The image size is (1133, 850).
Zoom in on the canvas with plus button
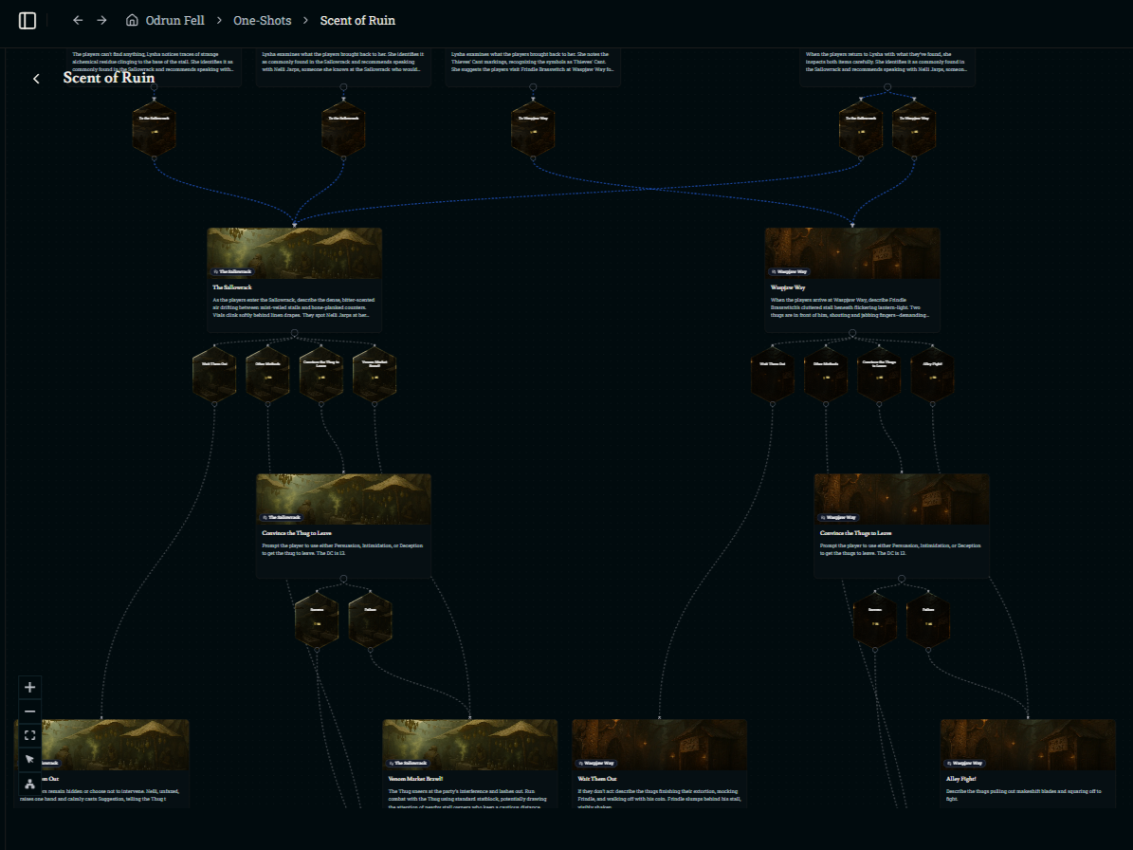click(29, 687)
